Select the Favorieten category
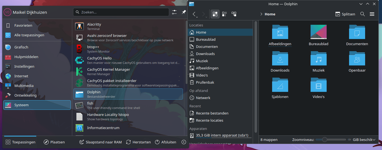The image size is (382, 150). pyautogui.click(x=37, y=25)
